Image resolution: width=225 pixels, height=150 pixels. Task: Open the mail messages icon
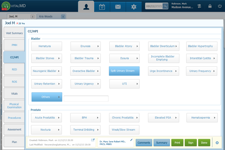point(118,7)
